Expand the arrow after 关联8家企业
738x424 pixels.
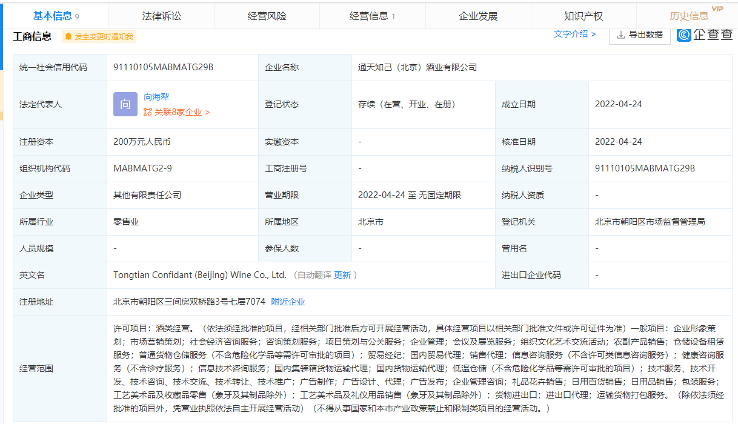click(x=208, y=112)
